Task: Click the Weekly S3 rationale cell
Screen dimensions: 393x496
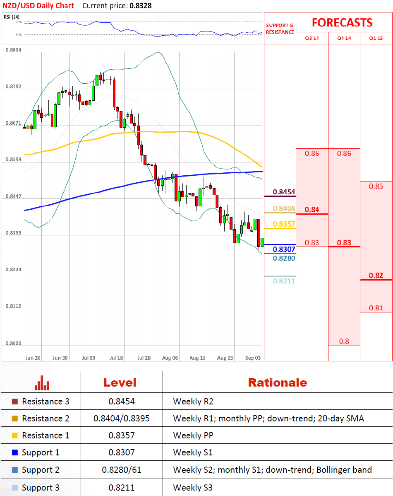Action: tap(193, 487)
